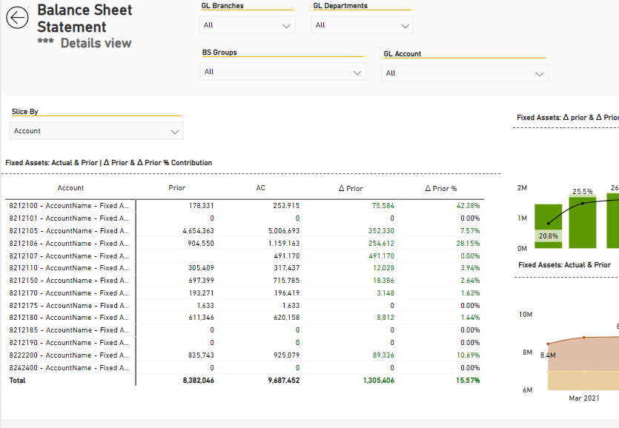Click Prior value 4,654,363
Image resolution: width=619 pixels, height=428 pixels.
point(198,231)
